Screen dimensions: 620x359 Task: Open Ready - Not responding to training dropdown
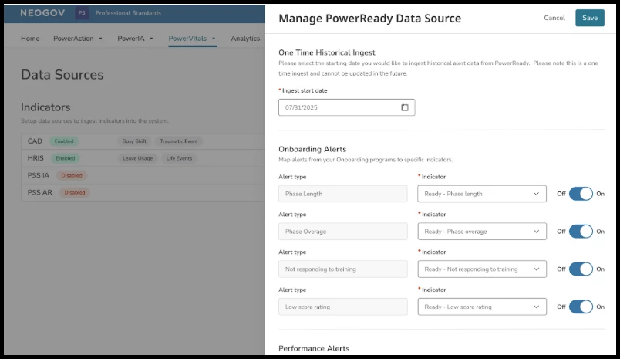pos(482,269)
